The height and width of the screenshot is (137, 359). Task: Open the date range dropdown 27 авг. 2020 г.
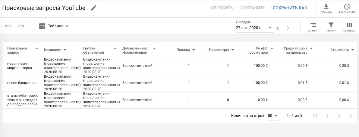click(254, 28)
